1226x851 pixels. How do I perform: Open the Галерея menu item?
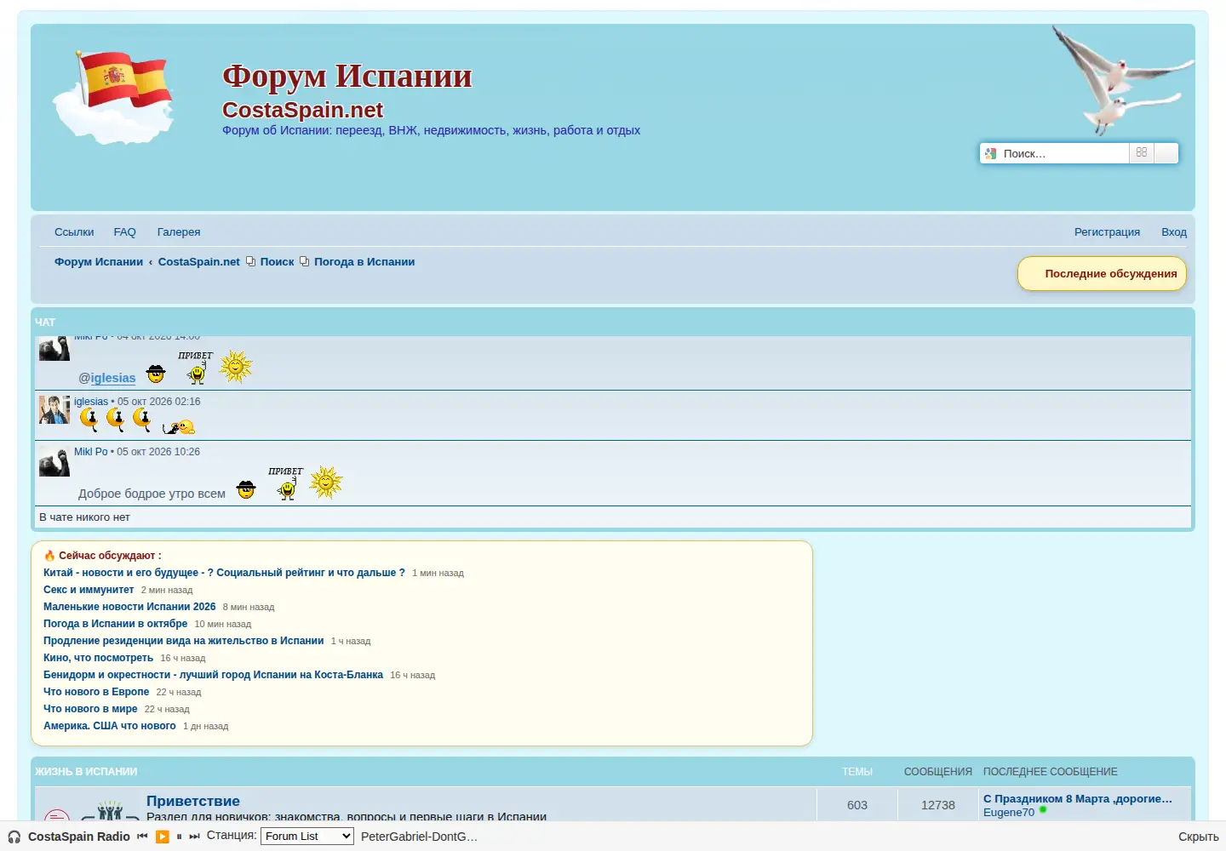coord(179,231)
